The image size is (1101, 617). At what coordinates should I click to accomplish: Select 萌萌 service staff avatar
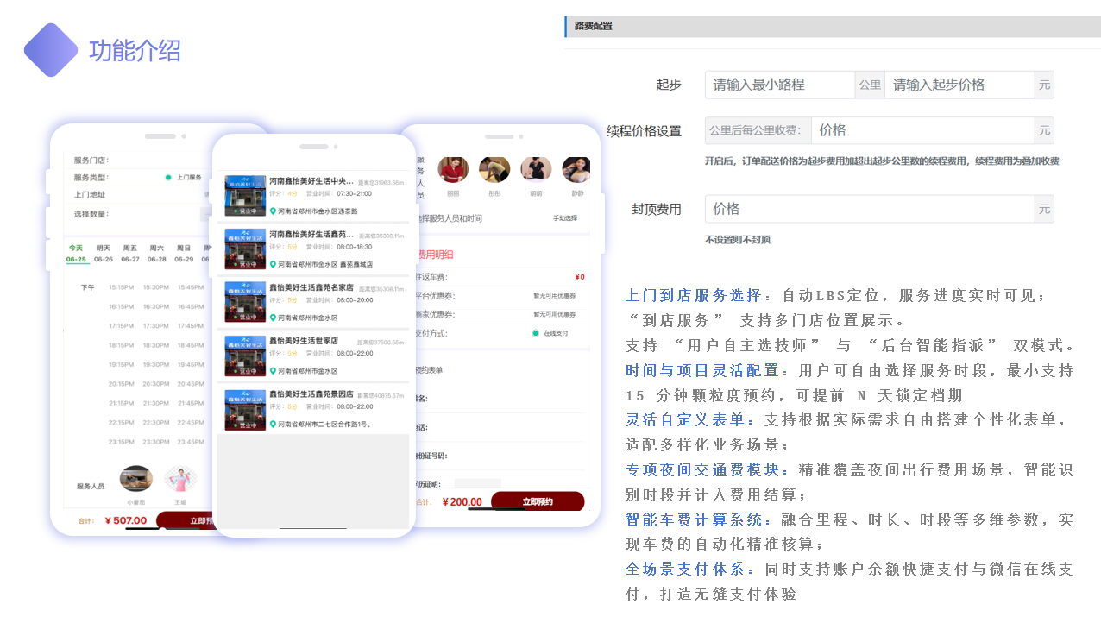click(536, 170)
